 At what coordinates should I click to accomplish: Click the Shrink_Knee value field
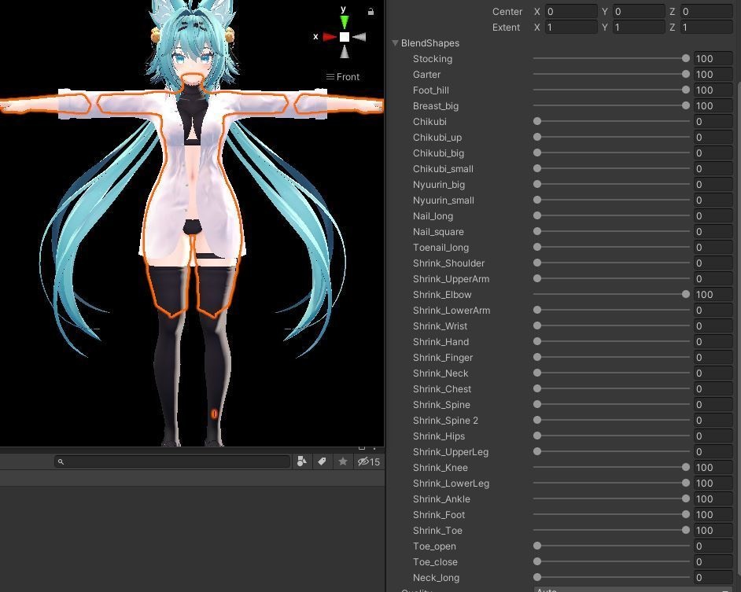(x=713, y=467)
